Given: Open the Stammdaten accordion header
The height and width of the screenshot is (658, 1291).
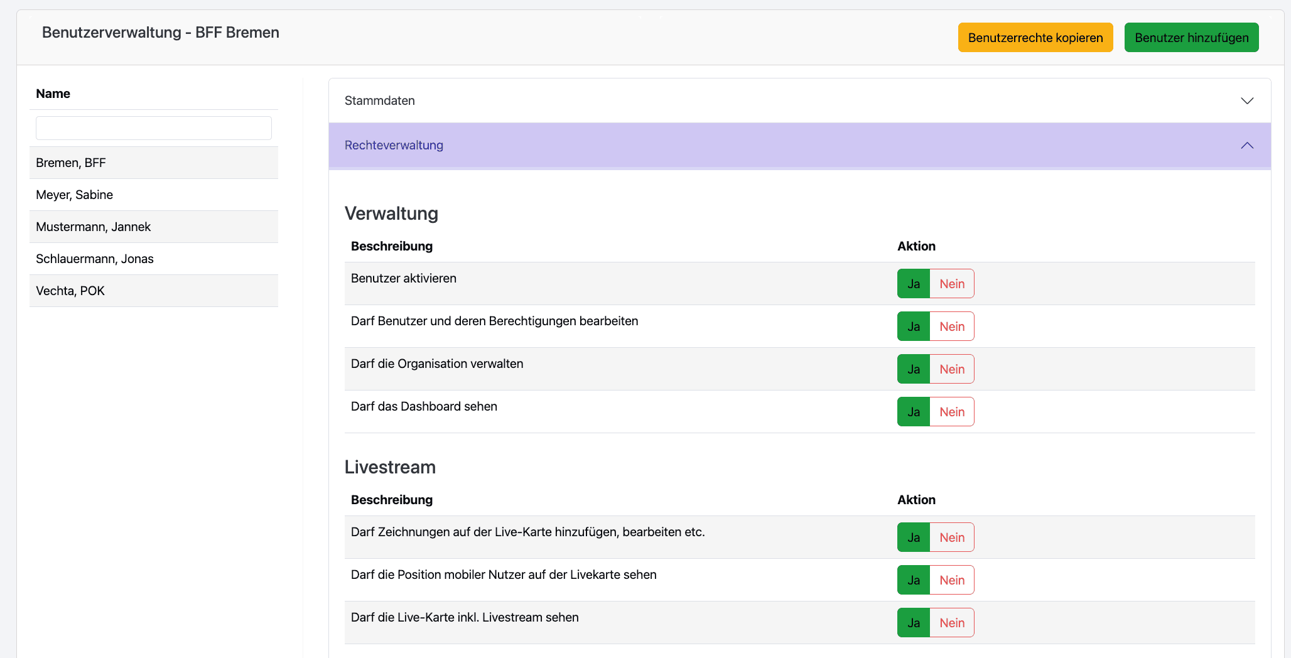Looking at the screenshot, I should click(x=379, y=101).
